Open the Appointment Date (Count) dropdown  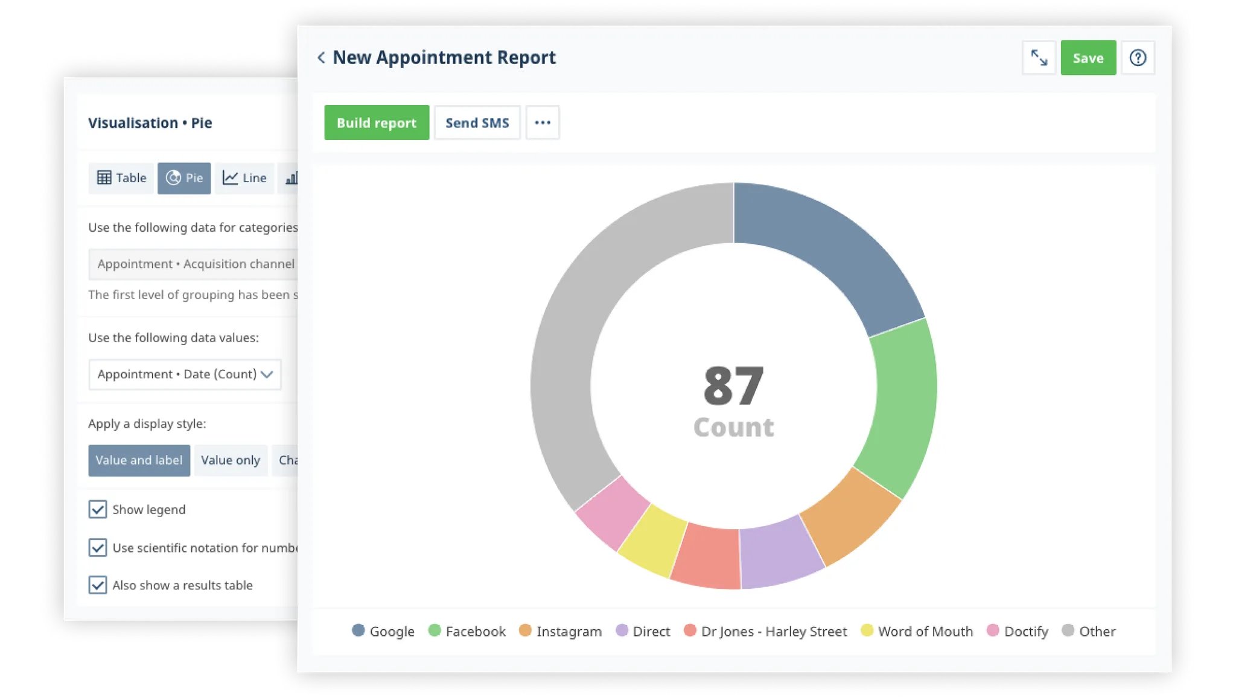pos(185,374)
